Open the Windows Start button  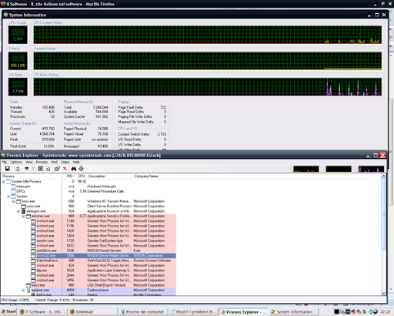[x=8, y=311]
